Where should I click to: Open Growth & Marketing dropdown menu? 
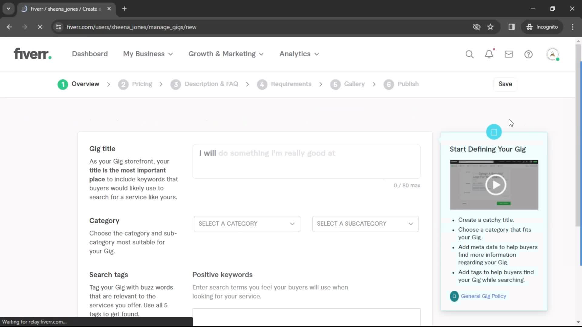(226, 54)
